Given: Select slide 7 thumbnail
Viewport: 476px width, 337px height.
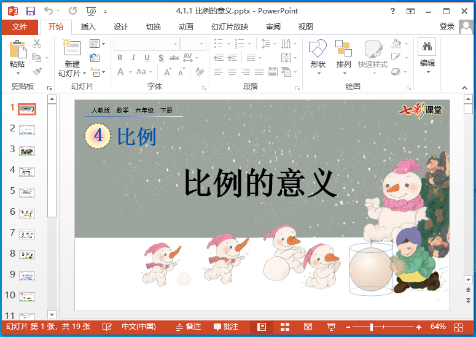Looking at the screenshot, I should (x=27, y=234).
